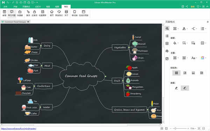Open the second ribbon tab next to File
This screenshot has height=131, width=210.
15,7
